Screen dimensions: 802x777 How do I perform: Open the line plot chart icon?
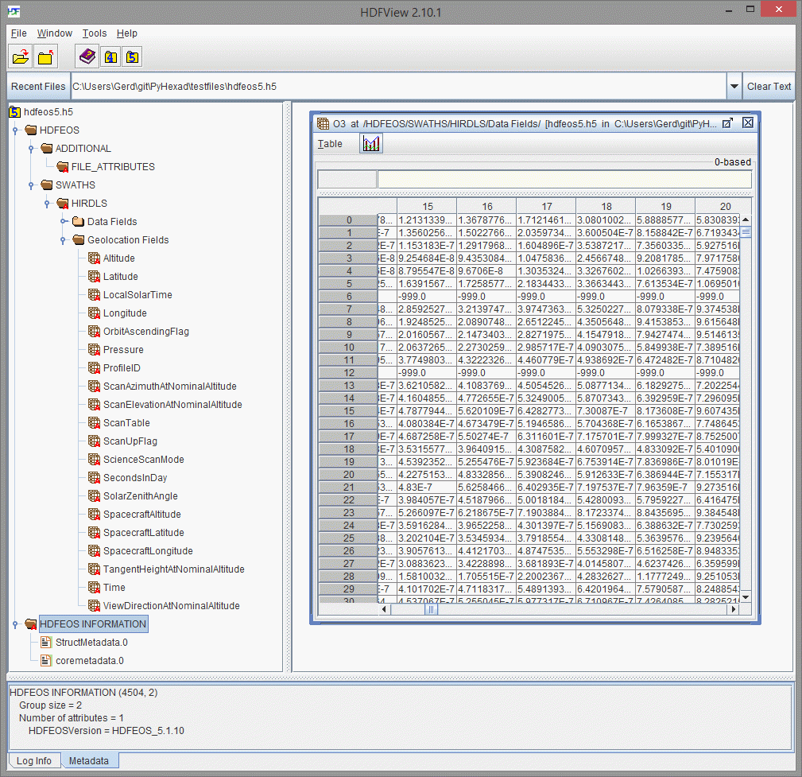click(x=370, y=143)
